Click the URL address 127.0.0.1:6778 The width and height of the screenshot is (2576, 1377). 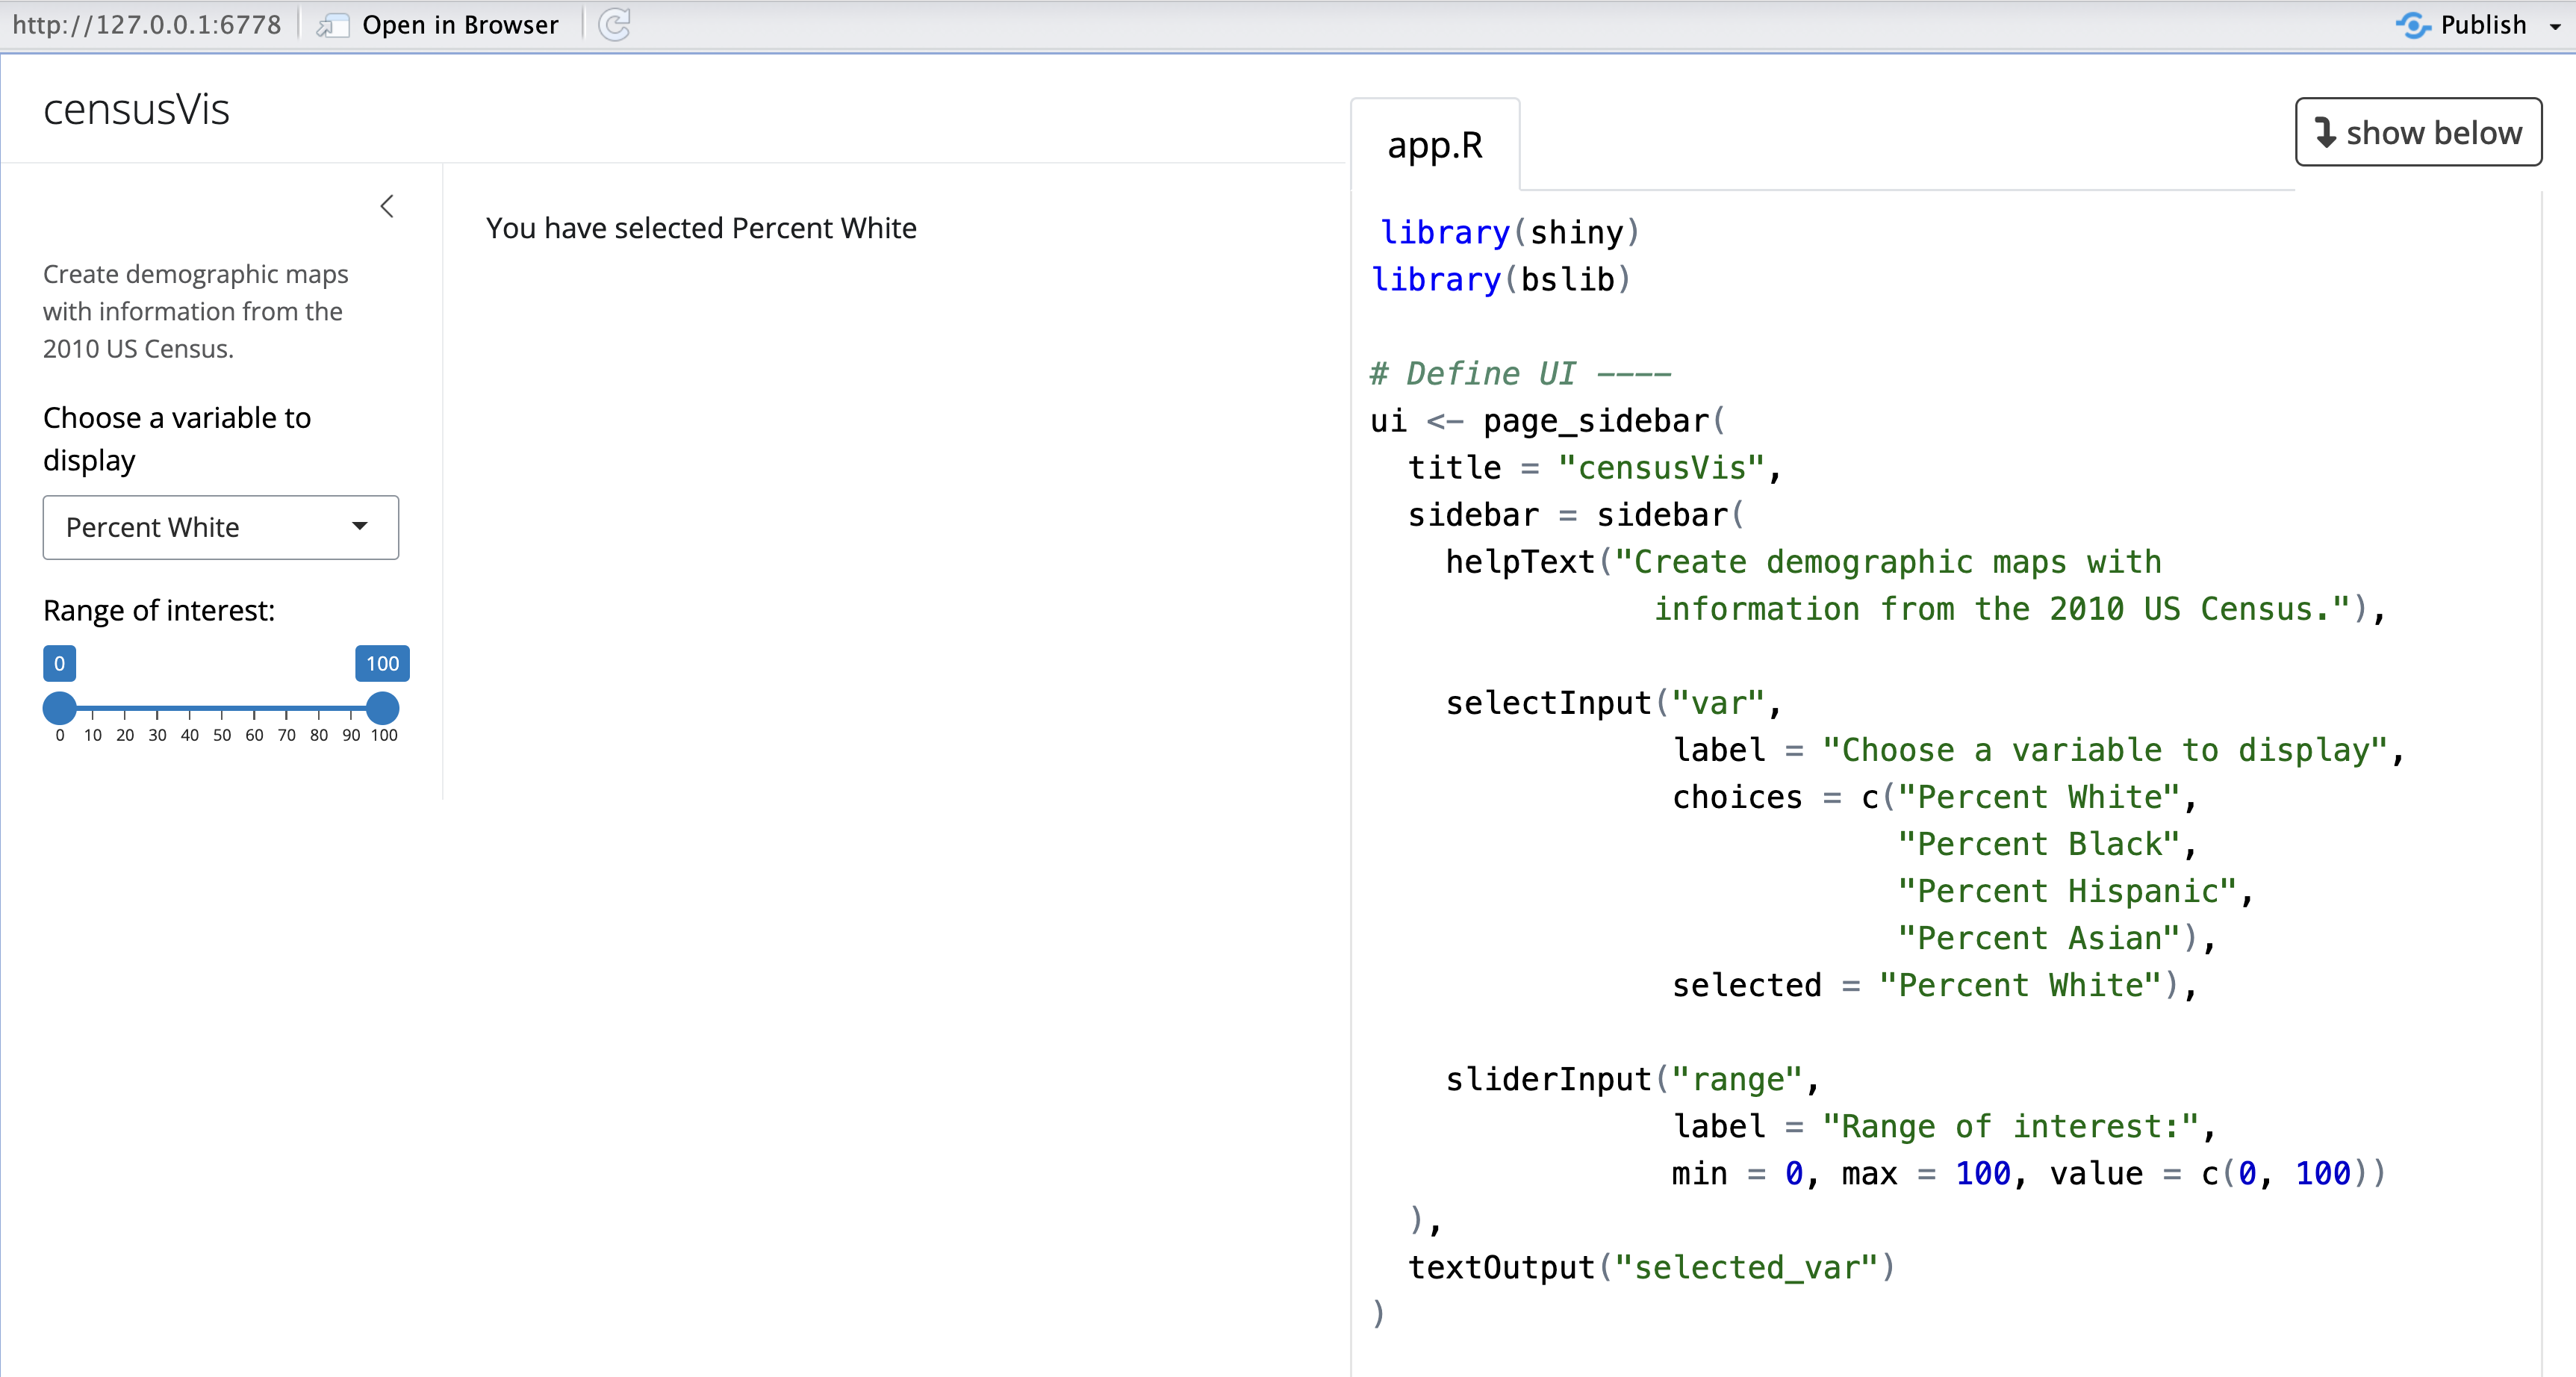point(146,25)
